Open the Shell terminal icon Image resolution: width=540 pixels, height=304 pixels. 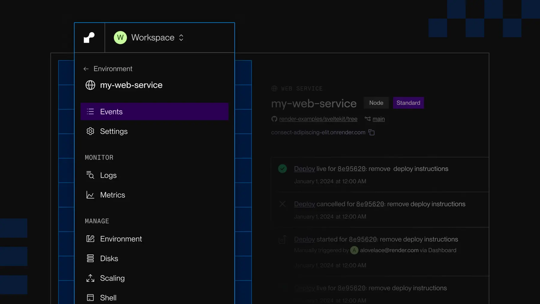90,297
